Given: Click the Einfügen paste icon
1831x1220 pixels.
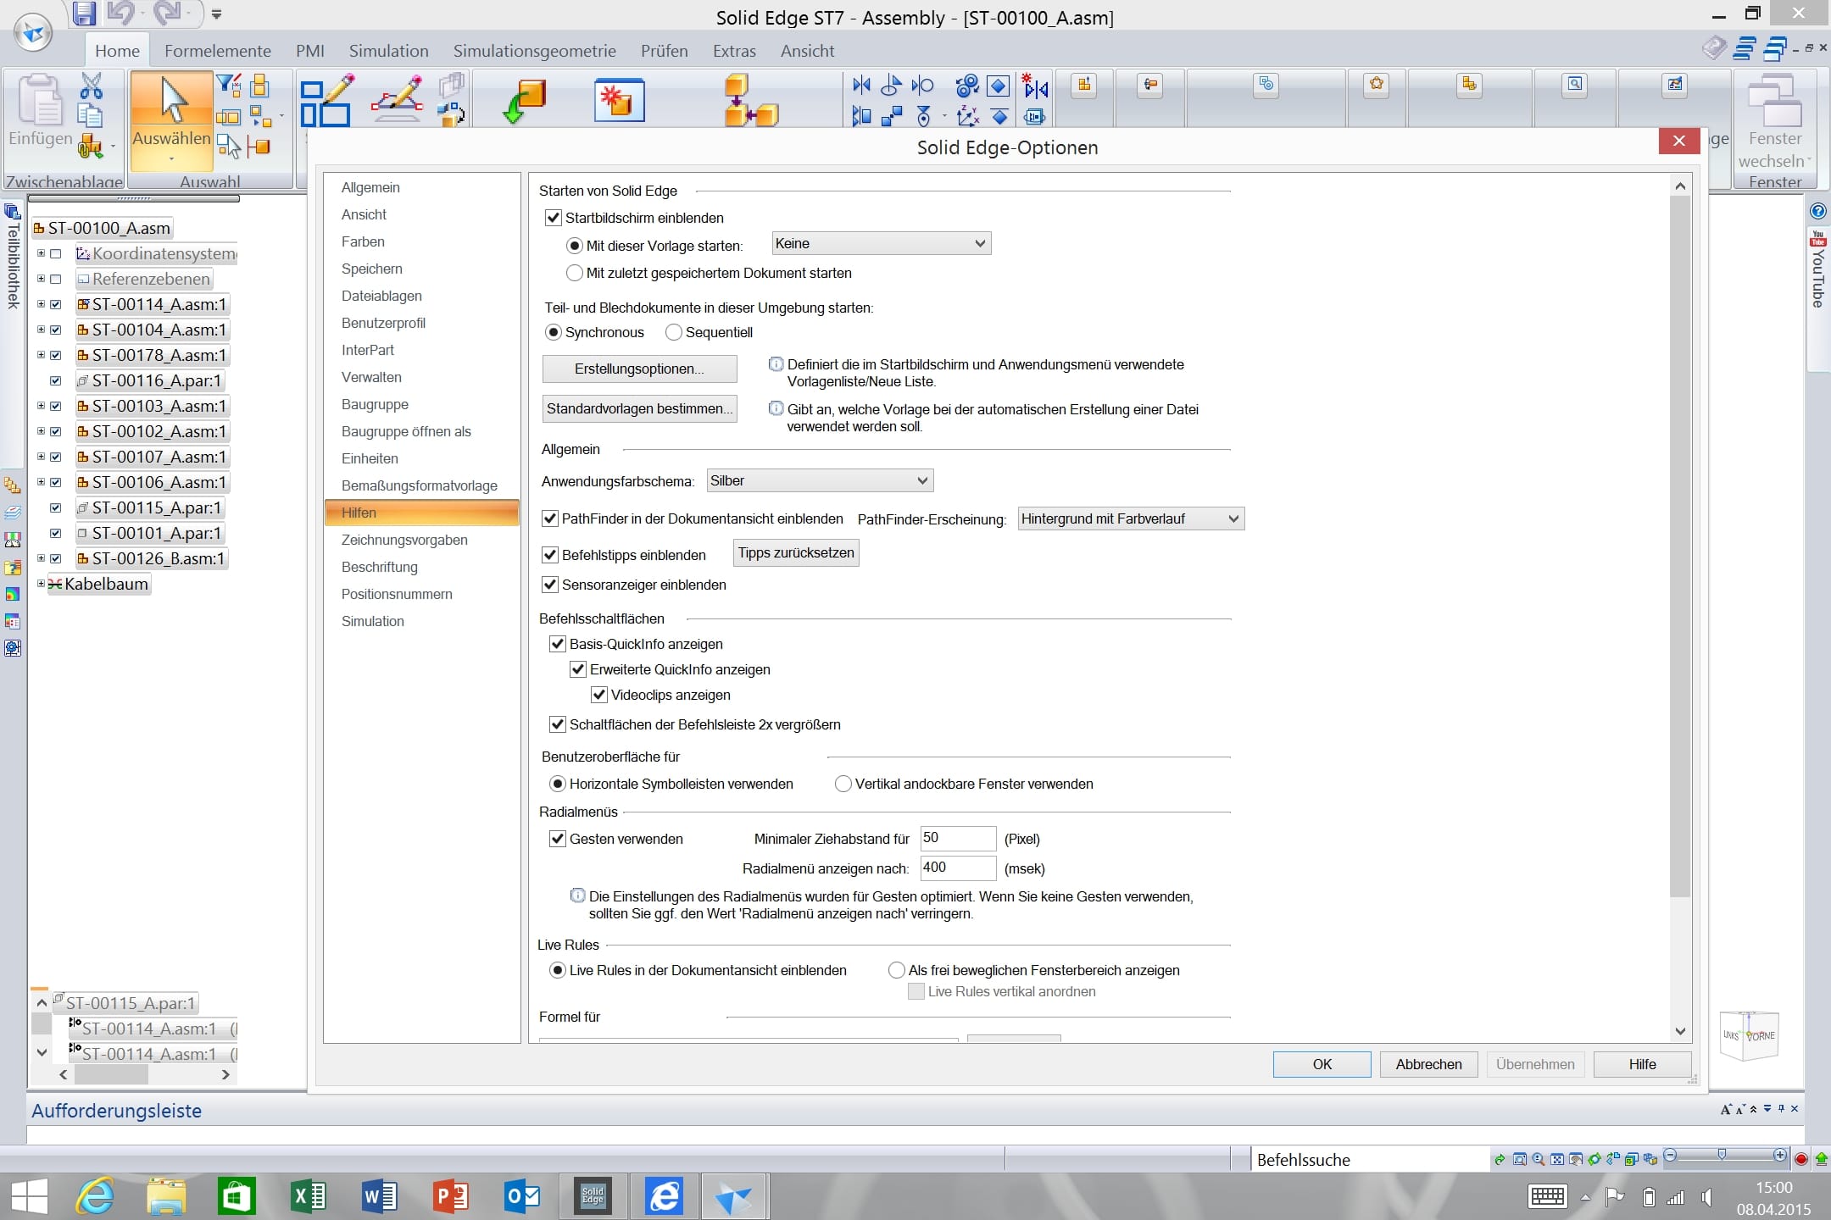Looking at the screenshot, I should click(40, 100).
